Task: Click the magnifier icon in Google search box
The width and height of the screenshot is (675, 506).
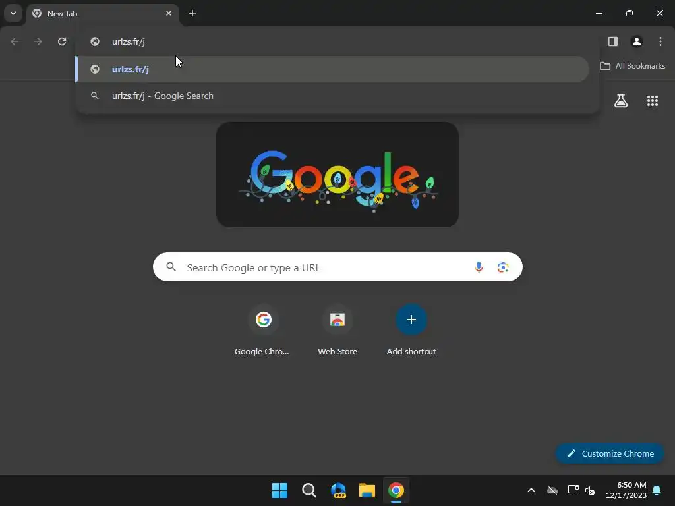Action: (171, 267)
